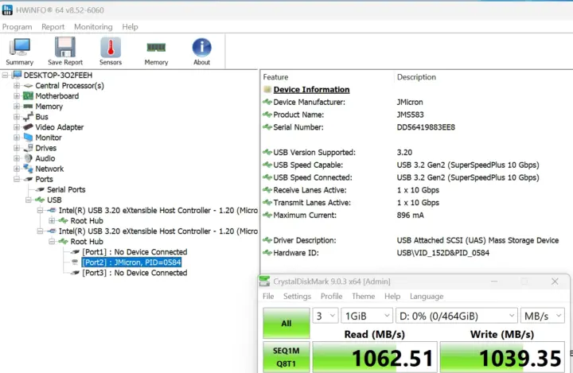
Task: Click the Feature column header
Action: coord(275,77)
